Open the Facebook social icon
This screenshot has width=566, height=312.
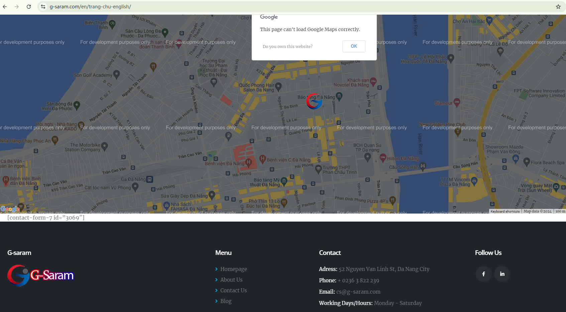coord(483,274)
